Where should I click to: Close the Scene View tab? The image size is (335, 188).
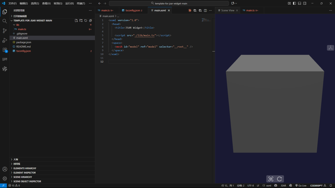pyautogui.click(x=237, y=11)
